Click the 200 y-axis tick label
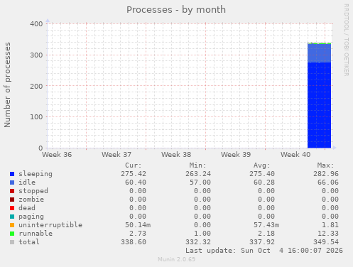Screen dimensions: 353x267 pyautogui.click(x=36, y=86)
